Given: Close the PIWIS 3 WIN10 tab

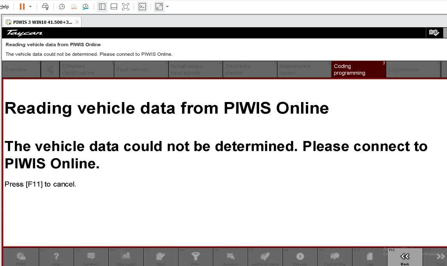Looking at the screenshot, I should point(77,22).
